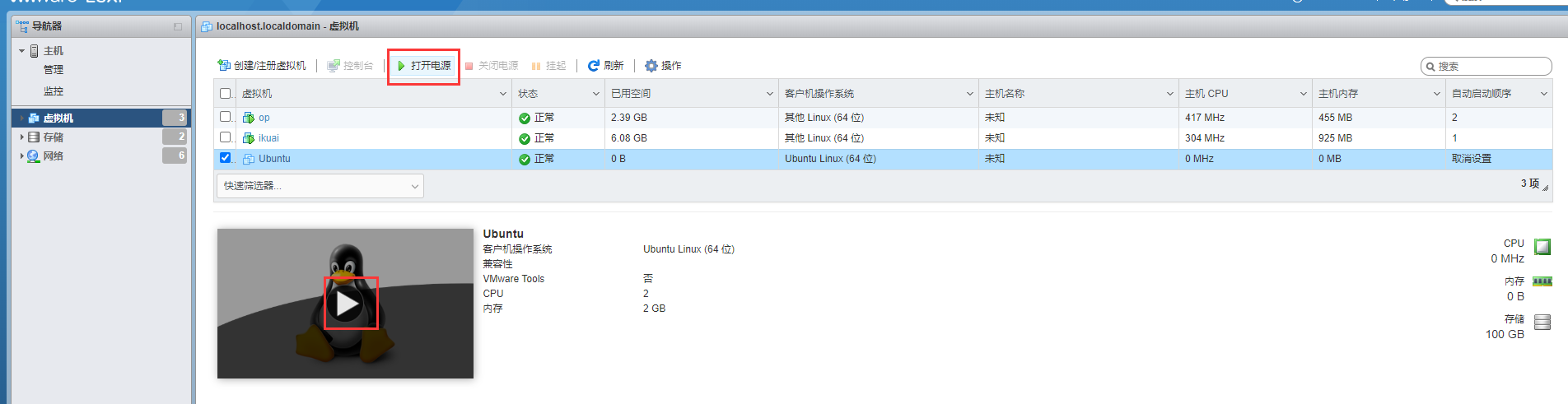Expand the Storage (存储) tree node
Viewport: 1568px width, 404px height.
21,137
